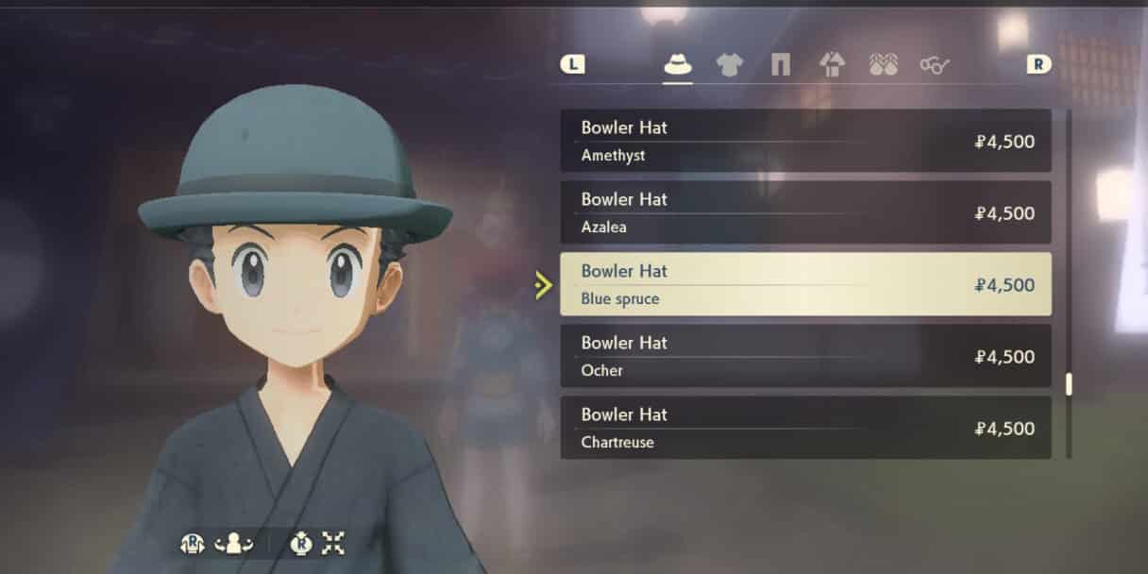Screen dimensions: 1148x574
Task: Open the eyeglasses category icon
Action: pyautogui.click(x=935, y=64)
